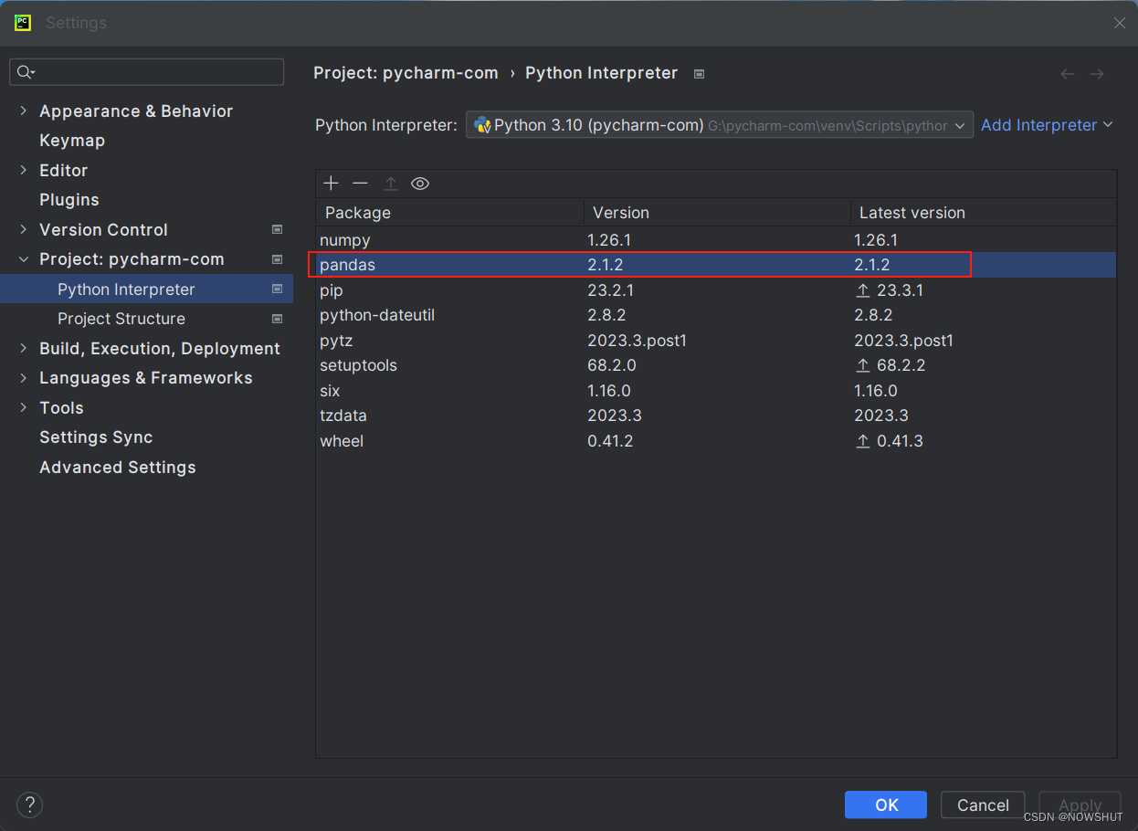
Task: Expand Version Control section
Action: coord(24,229)
